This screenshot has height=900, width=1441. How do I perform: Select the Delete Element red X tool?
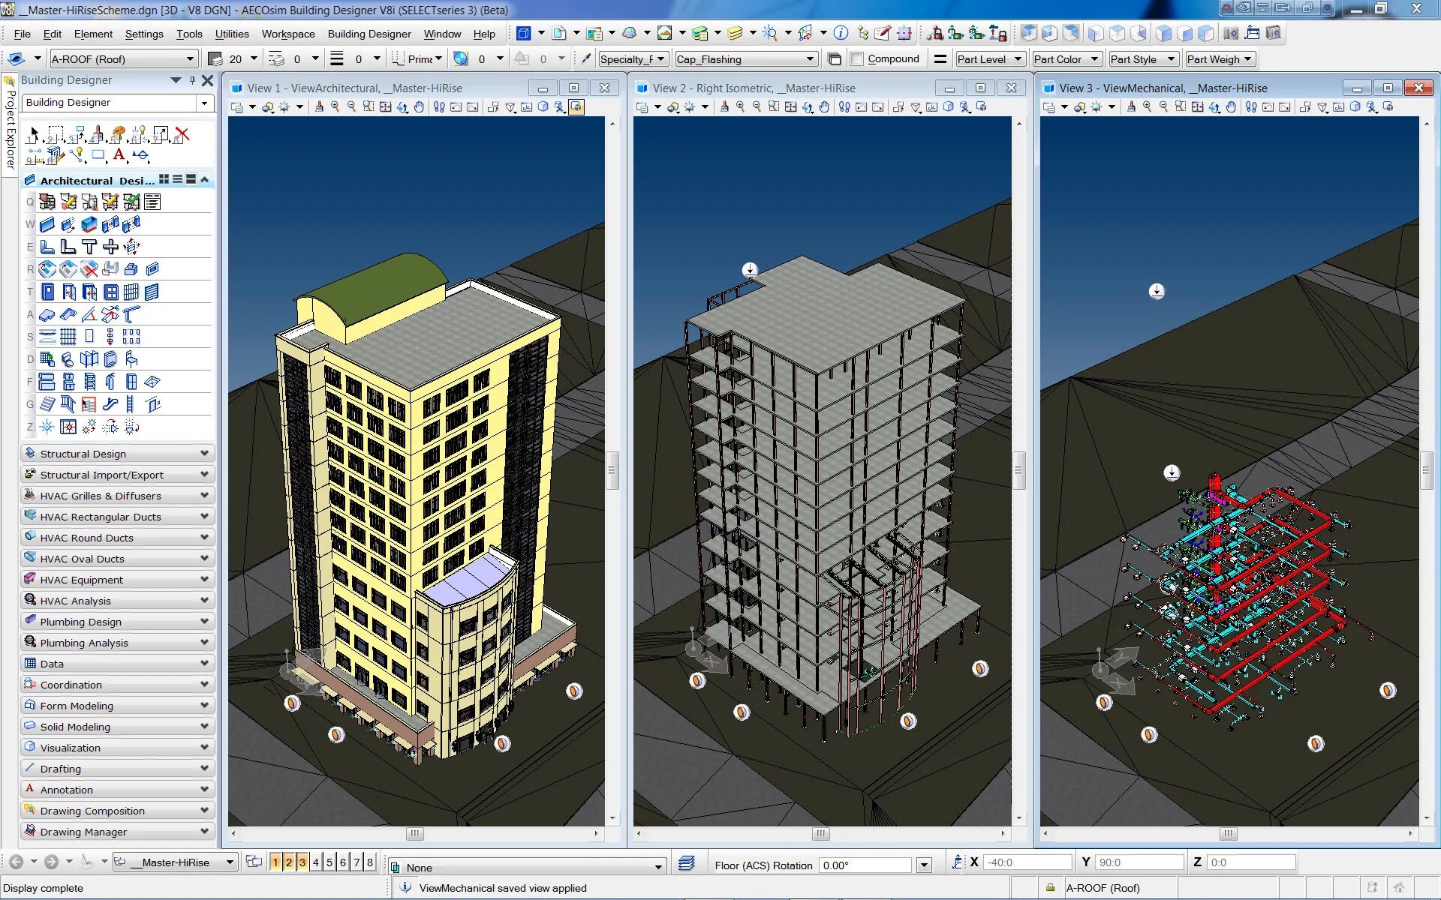(182, 135)
